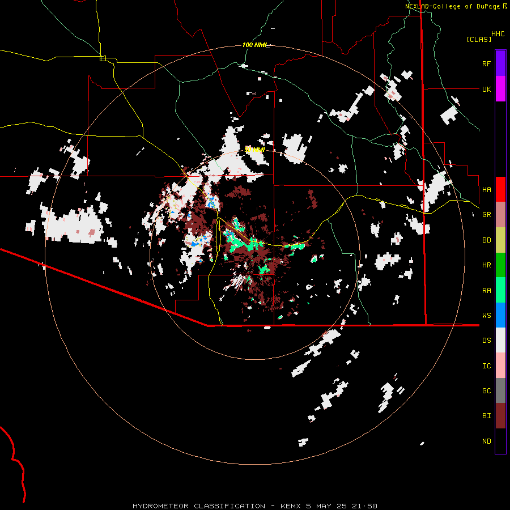Click the BD yellow legend swatch

pyautogui.click(x=500, y=240)
